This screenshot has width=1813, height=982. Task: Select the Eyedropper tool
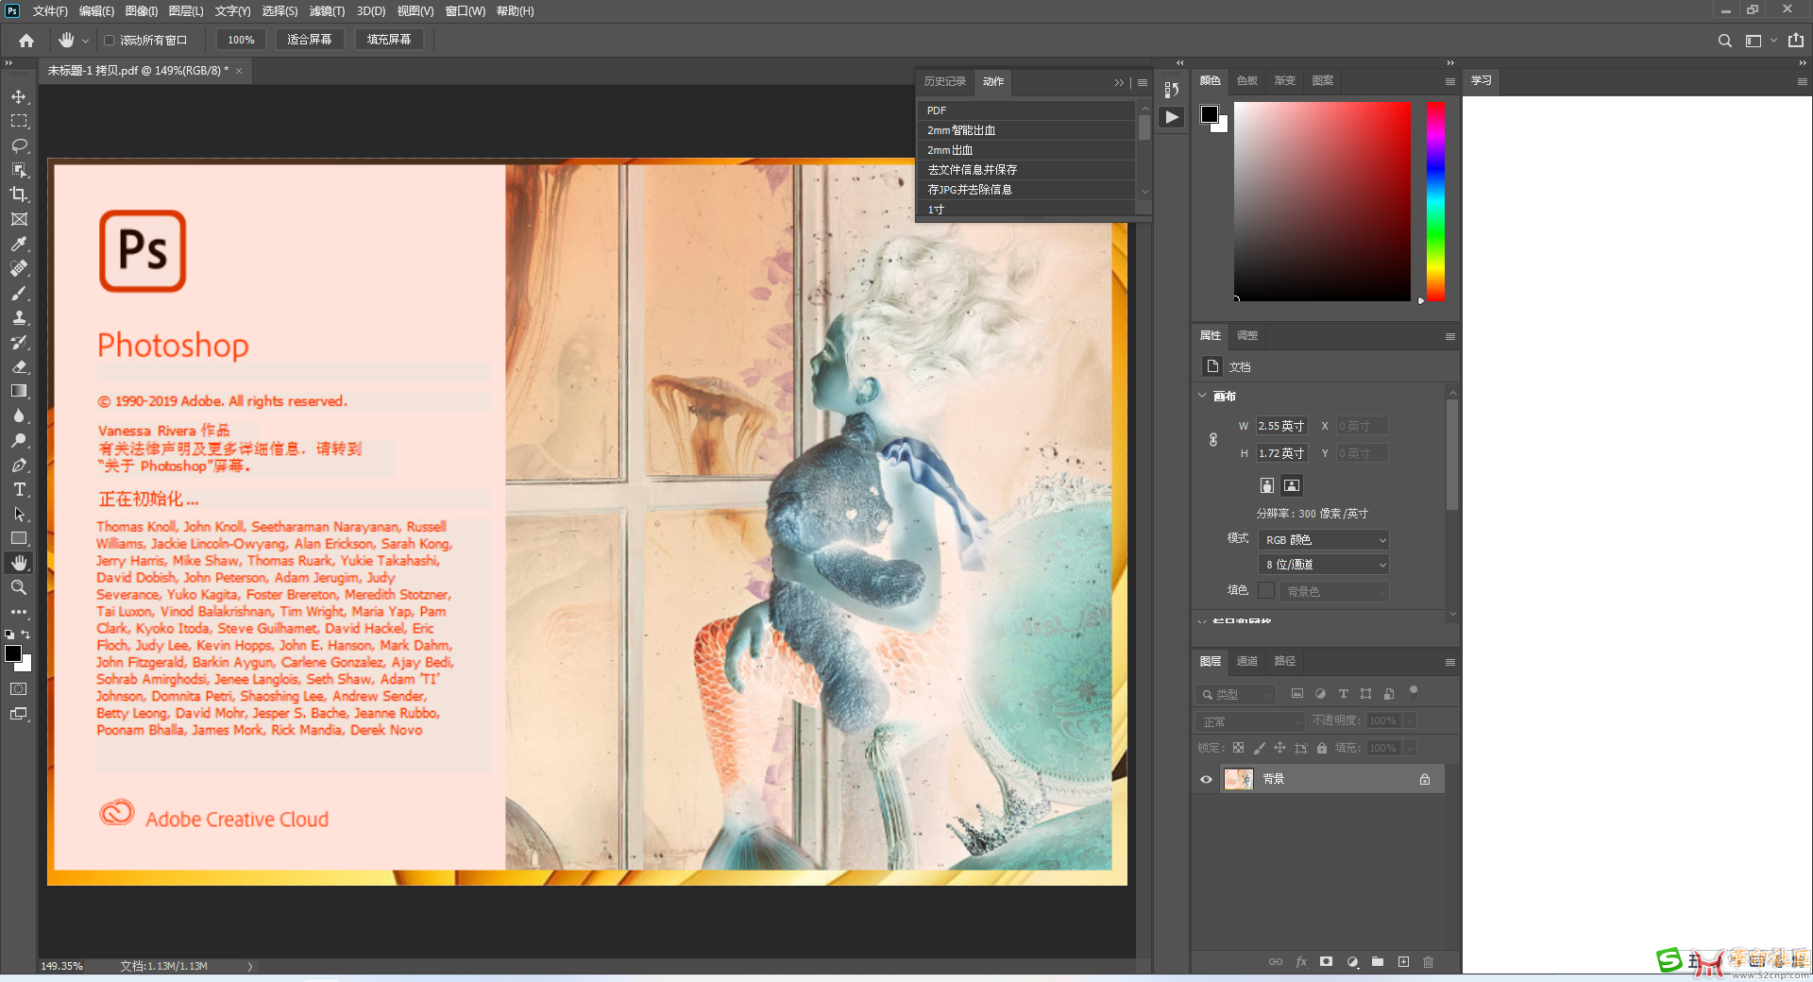pos(19,244)
